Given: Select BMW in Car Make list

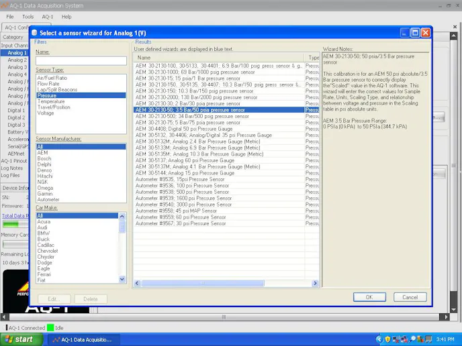Looking at the screenshot, I should point(44,233).
